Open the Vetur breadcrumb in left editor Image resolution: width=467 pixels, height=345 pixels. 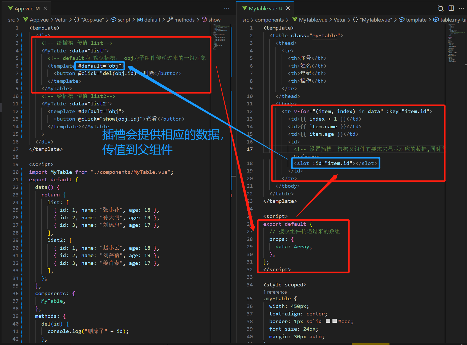click(x=61, y=20)
